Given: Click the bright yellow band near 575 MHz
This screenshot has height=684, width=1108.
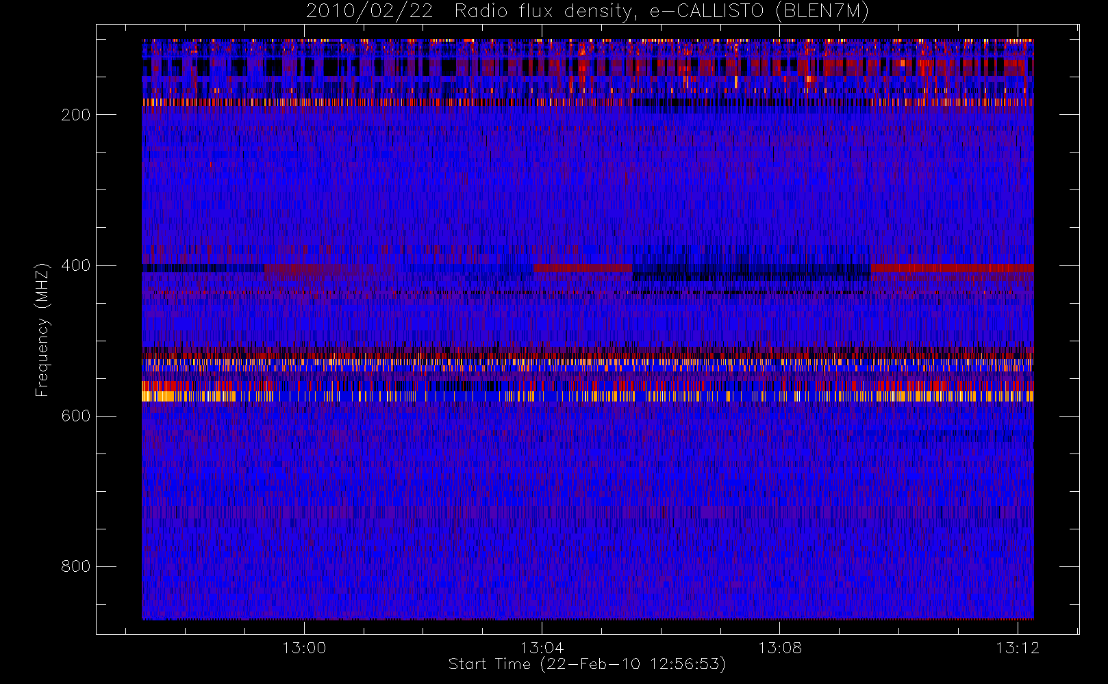Looking at the screenshot, I should pos(588,396).
